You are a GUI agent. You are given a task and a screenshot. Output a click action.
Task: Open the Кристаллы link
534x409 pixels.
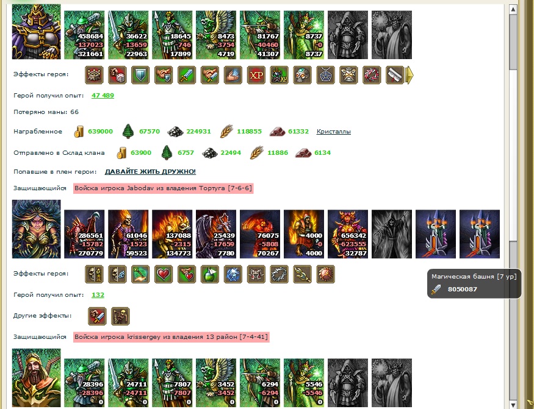click(334, 132)
